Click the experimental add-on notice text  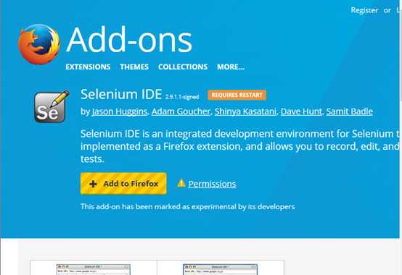(188, 206)
